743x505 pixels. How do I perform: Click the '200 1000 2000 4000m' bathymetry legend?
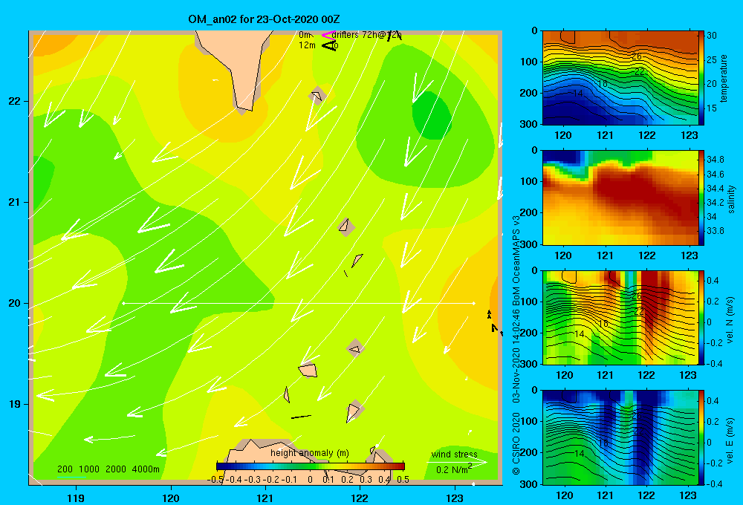coord(108,469)
